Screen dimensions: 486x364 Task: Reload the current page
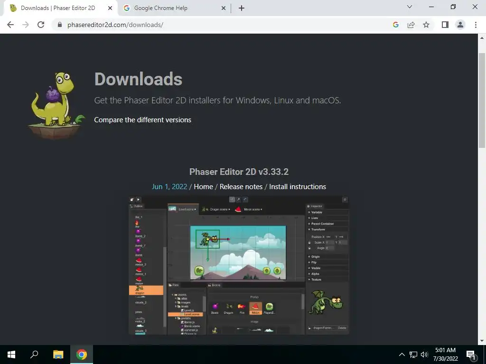pyautogui.click(x=41, y=25)
